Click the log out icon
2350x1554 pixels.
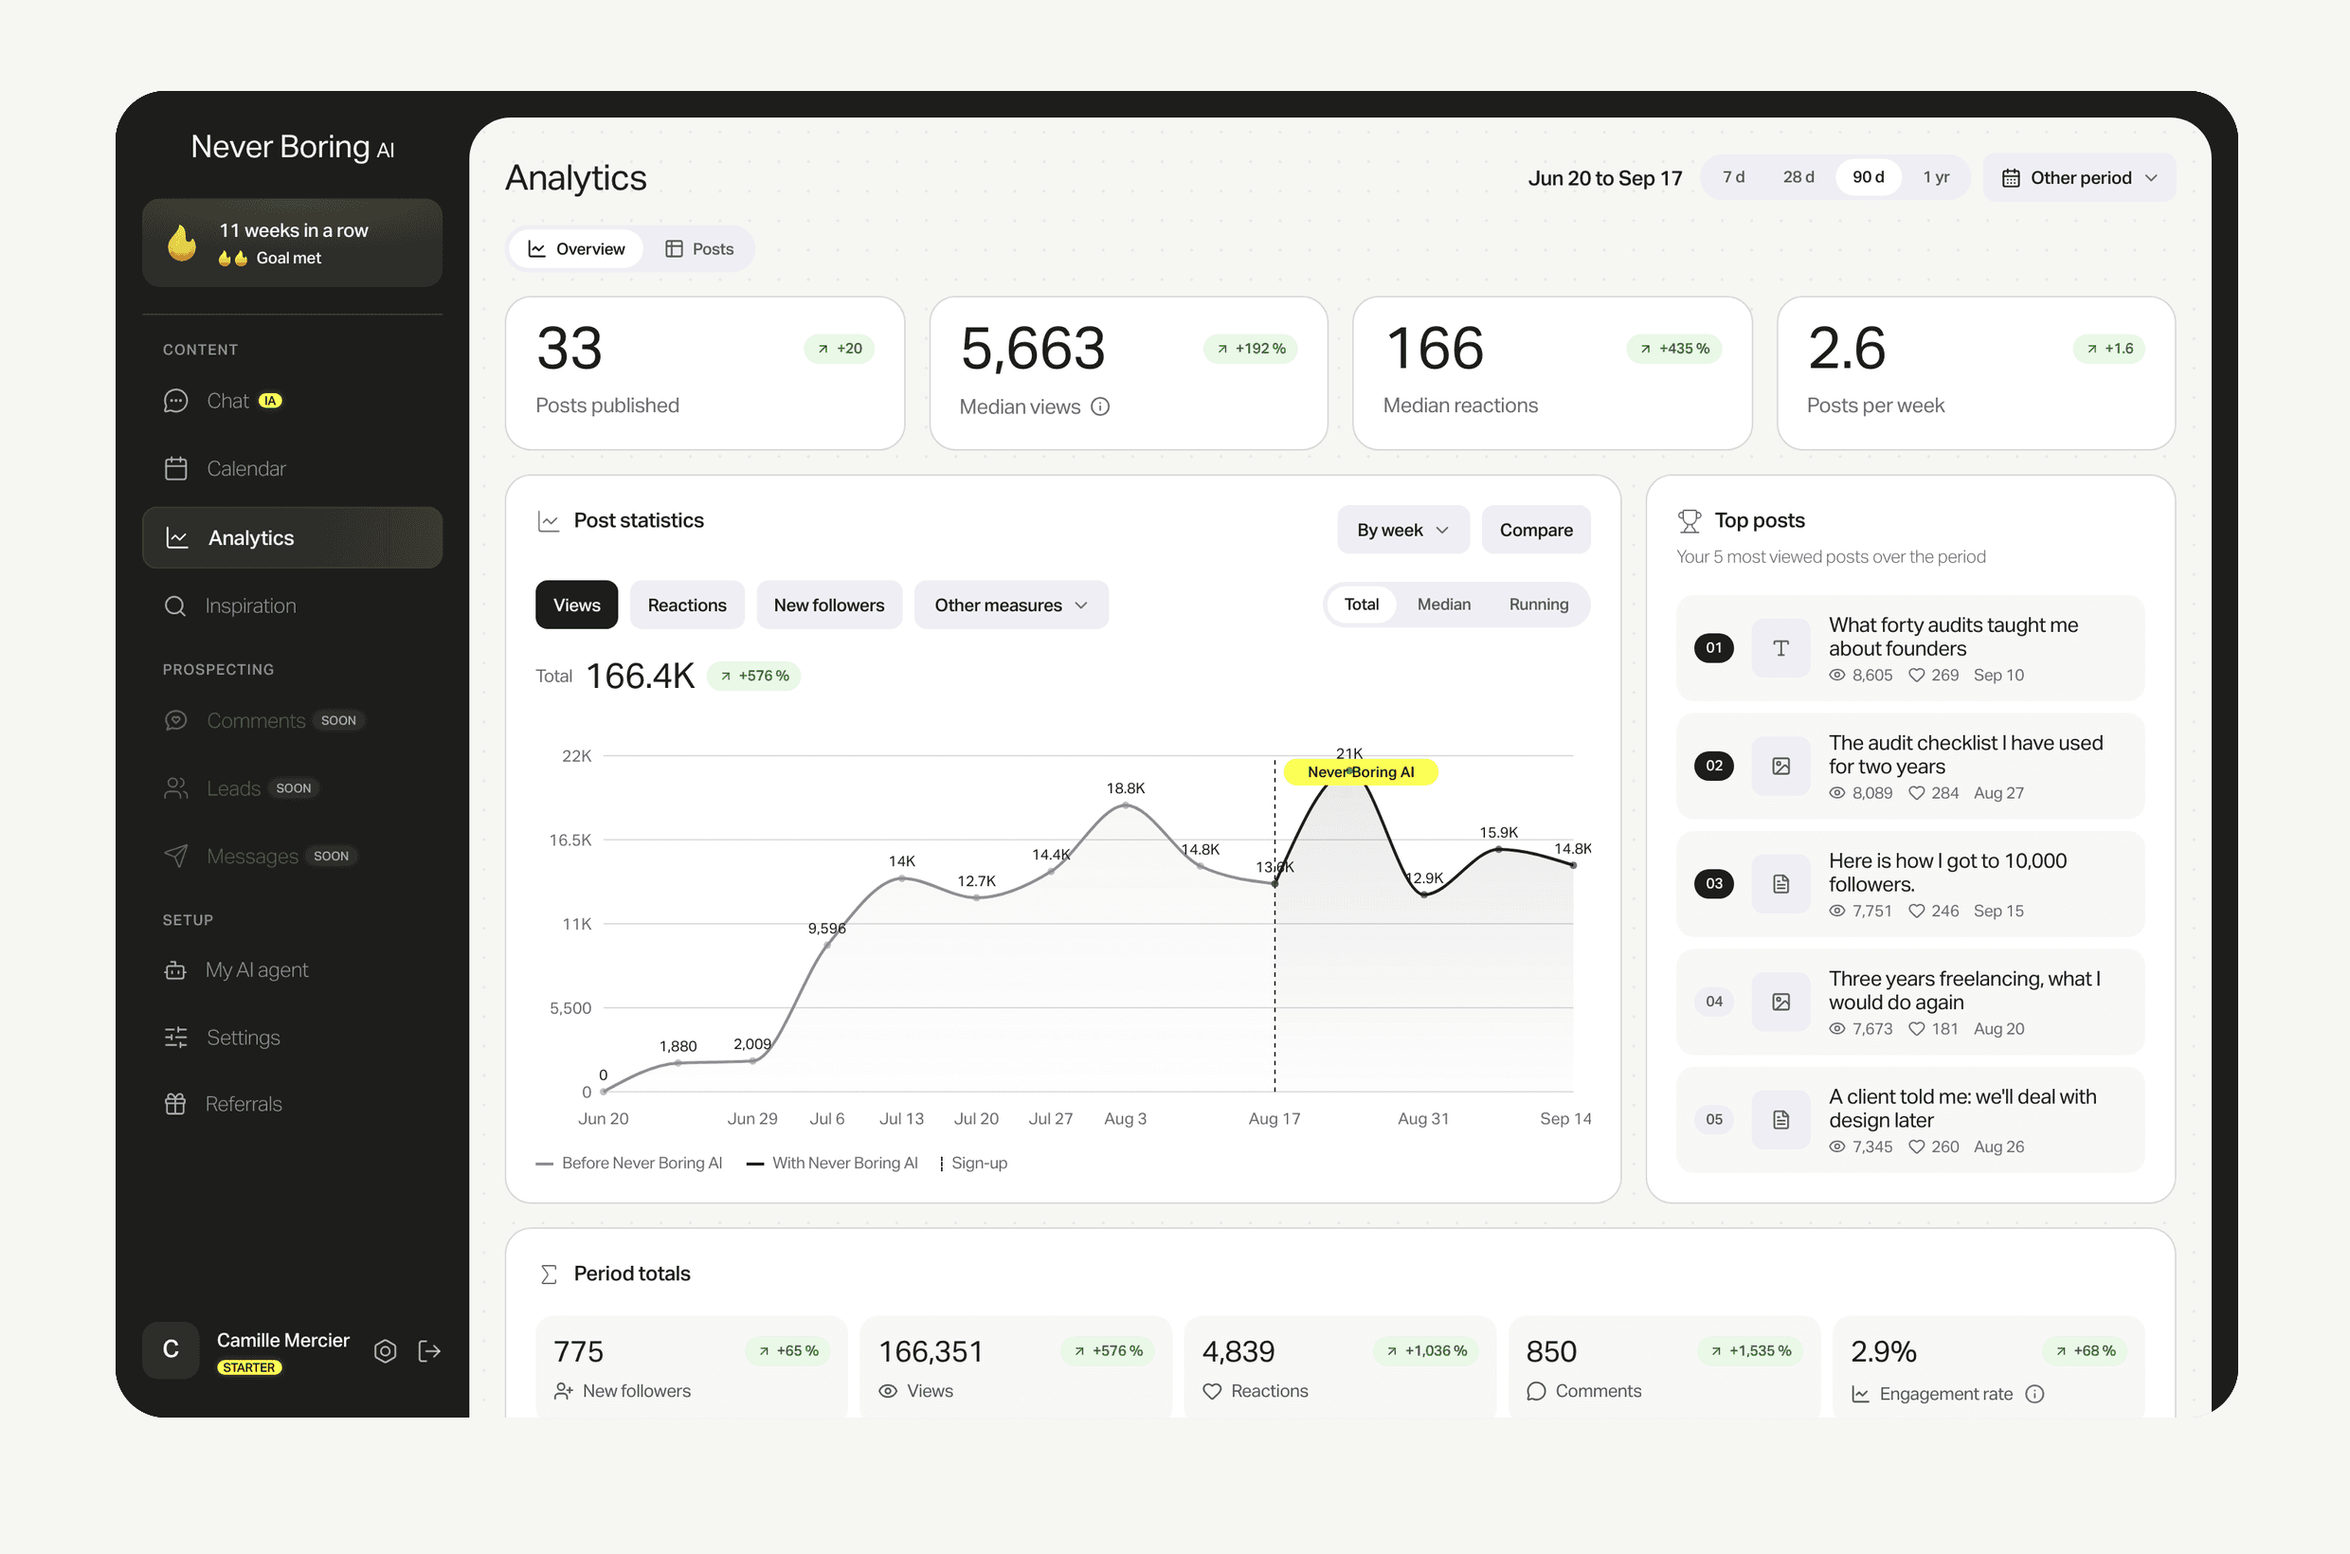click(x=429, y=1351)
